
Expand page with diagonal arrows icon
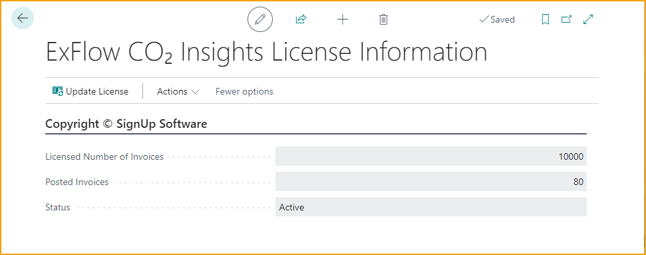click(x=588, y=19)
